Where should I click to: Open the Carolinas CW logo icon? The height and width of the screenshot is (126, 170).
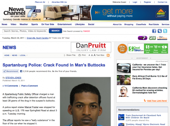pyautogui.click(x=152, y=38)
